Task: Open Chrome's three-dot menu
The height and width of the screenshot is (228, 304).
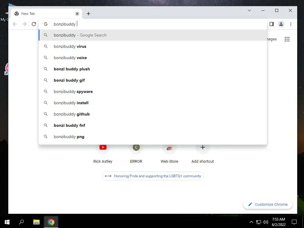Action: (x=291, y=24)
